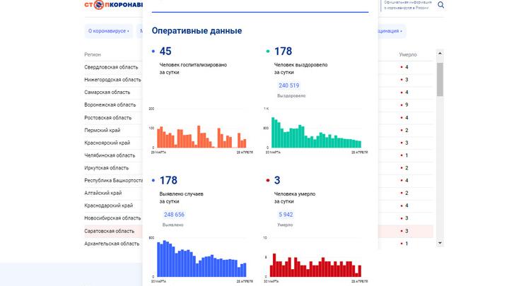Click the 5 942 deaths total badge

pos(286,215)
